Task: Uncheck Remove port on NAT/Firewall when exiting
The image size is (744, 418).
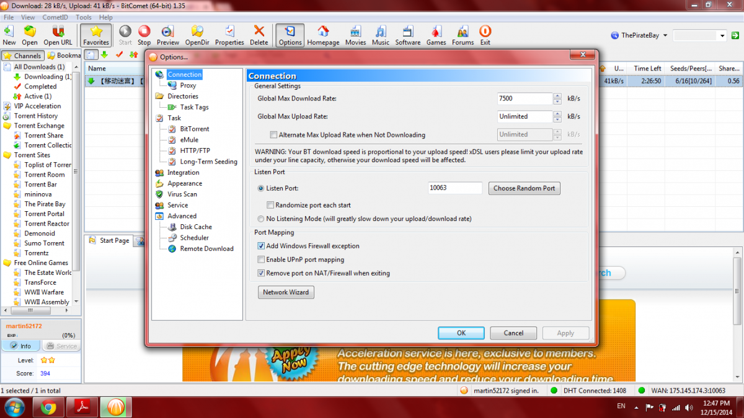Action: click(x=261, y=273)
